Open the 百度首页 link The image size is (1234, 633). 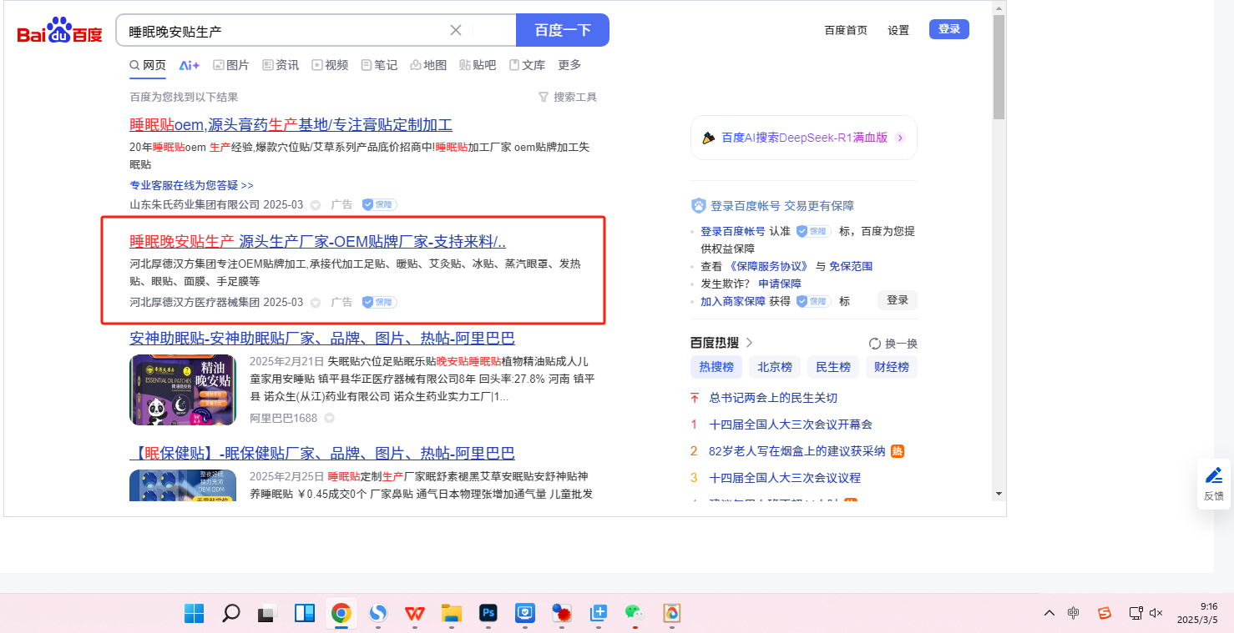click(846, 30)
